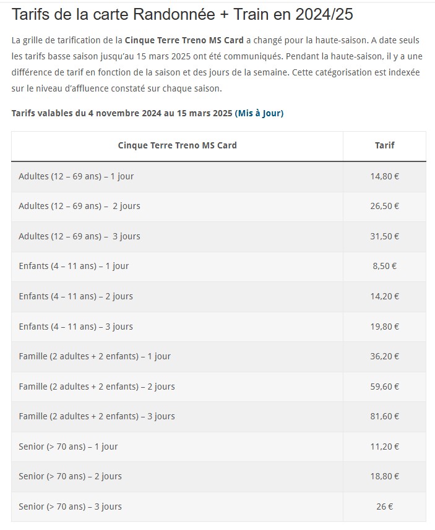Select the 'Adultes (12 – 69 ans) – 3 jours' row

218,237
